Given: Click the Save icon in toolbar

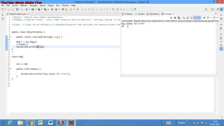Looking at the screenshot, I should 9,9.
